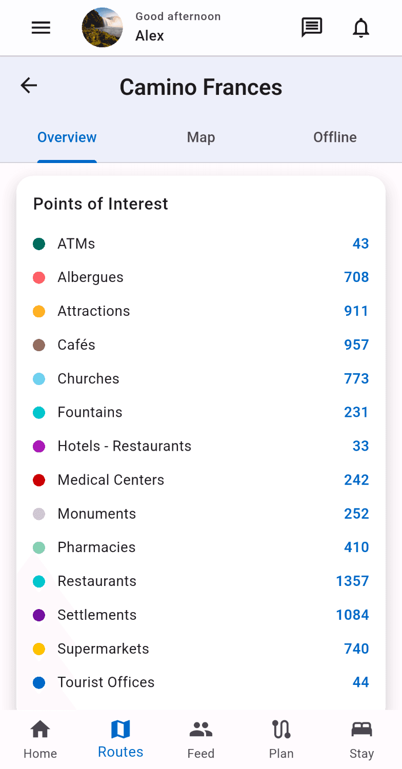
Task: Select the Overview tab
Action: tap(67, 137)
